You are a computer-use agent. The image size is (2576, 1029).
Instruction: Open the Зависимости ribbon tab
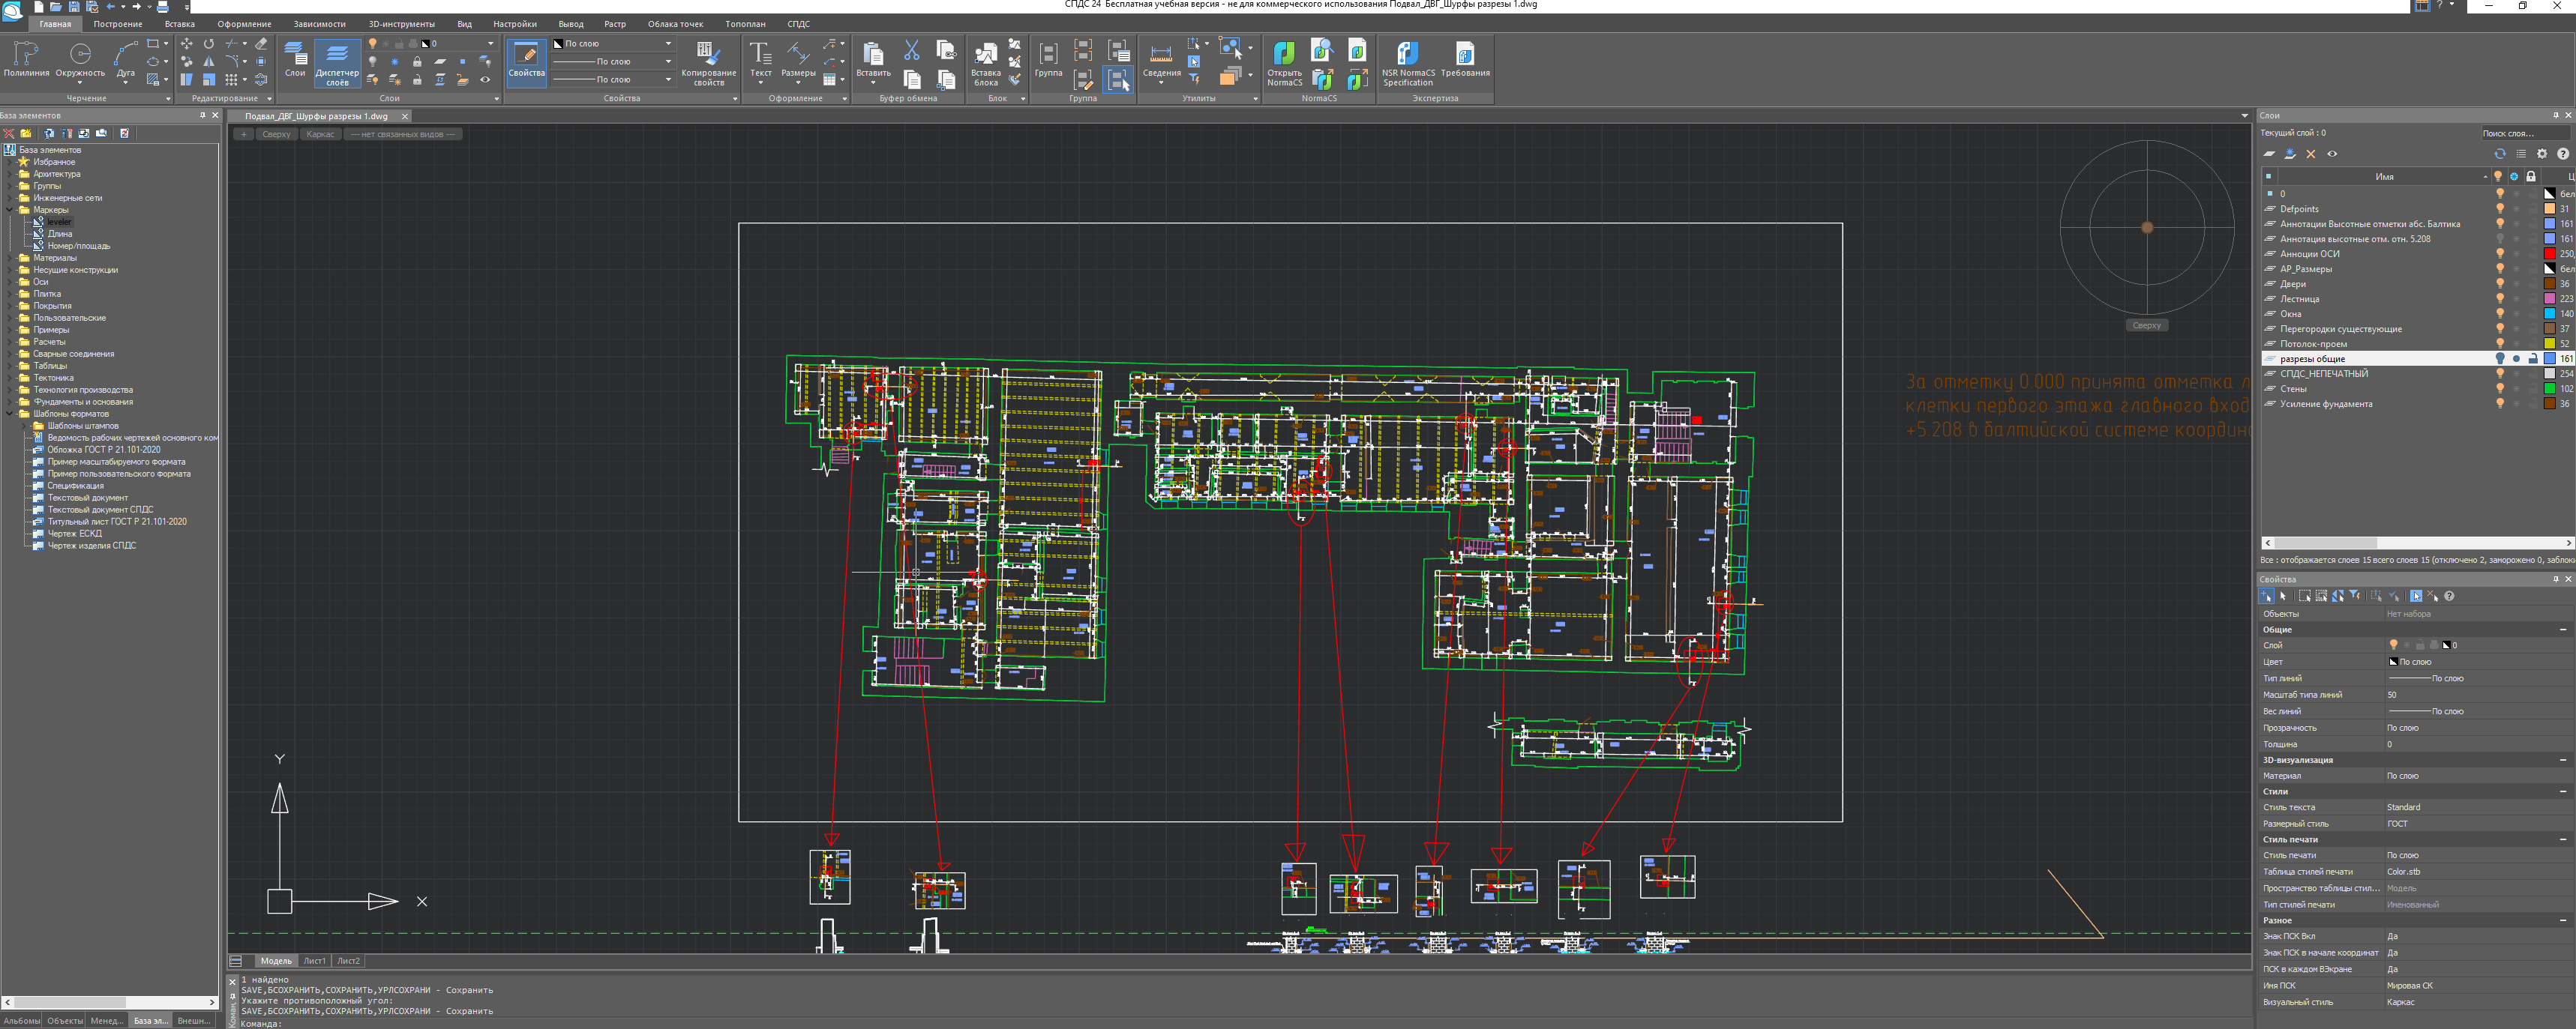point(319,24)
